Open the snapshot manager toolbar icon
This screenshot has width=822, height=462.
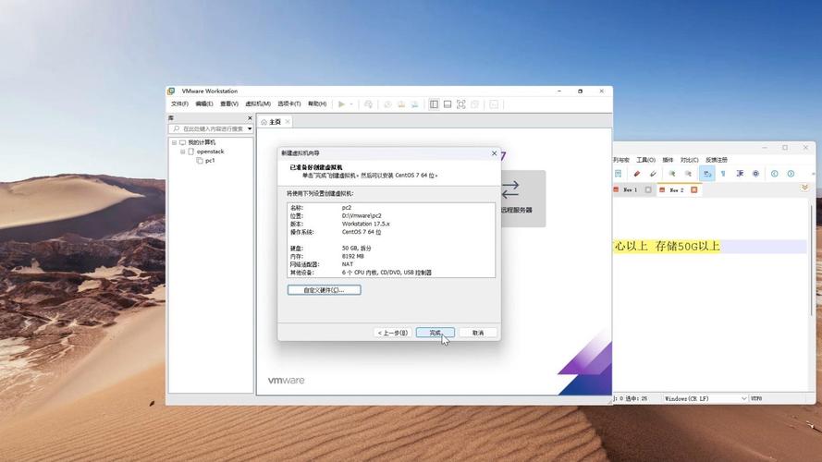point(414,104)
